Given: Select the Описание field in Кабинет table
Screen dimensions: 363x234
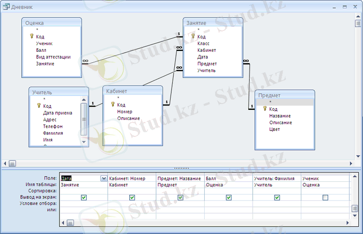Looking at the screenshot, I should [128, 118].
